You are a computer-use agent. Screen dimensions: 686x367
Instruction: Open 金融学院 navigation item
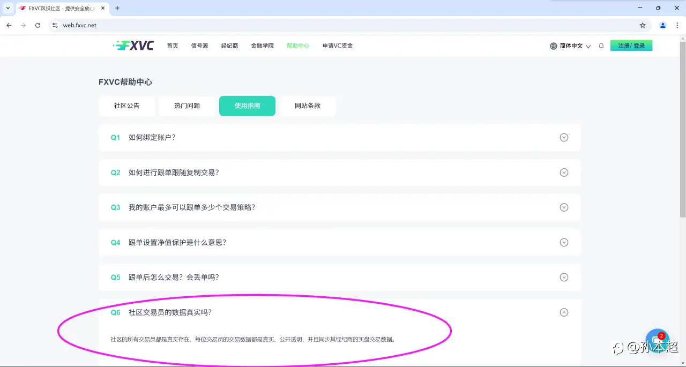(262, 46)
